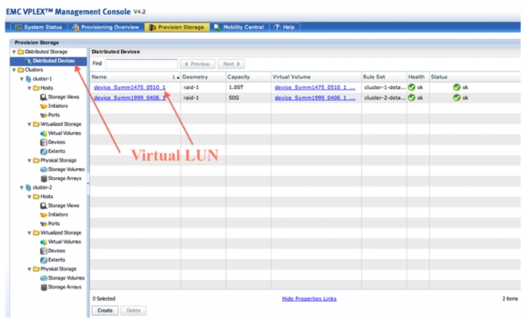Image resolution: width=525 pixels, height=322 pixels.
Task: Click in the Find input field
Action: pyautogui.click(x=141, y=64)
